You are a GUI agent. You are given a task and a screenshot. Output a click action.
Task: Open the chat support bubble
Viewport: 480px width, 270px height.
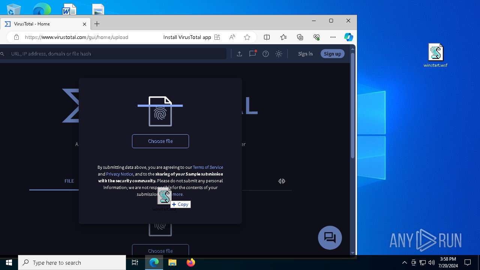click(330, 238)
